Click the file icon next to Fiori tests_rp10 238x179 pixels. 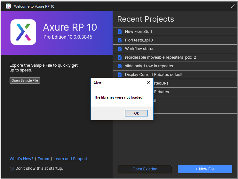[x=120, y=40]
